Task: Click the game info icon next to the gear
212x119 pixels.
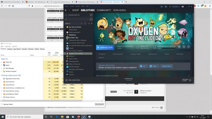Action: click(x=184, y=47)
